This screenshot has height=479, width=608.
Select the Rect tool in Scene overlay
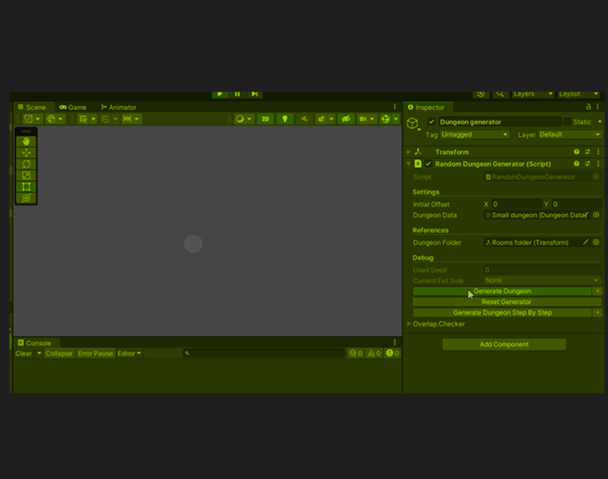(x=26, y=187)
